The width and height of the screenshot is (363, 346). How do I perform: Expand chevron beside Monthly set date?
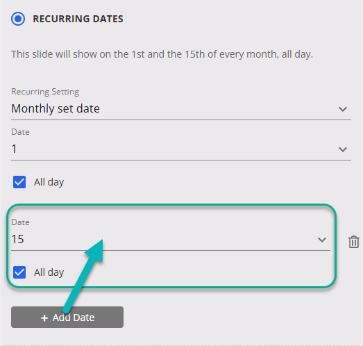[x=343, y=109]
